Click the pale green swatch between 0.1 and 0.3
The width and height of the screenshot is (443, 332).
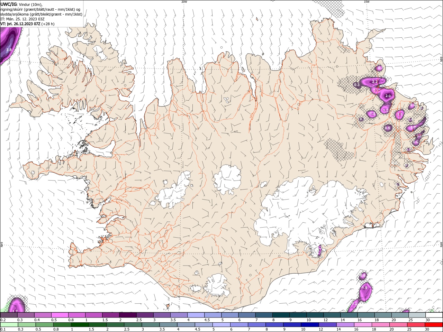pos(9,325)
